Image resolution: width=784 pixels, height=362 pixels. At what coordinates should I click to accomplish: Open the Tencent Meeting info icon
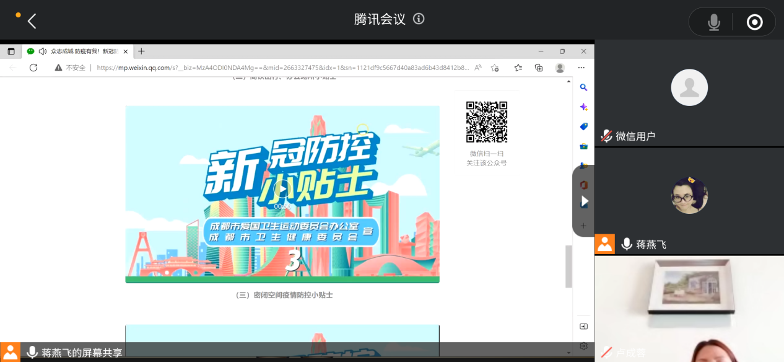(x=419, y=19)
